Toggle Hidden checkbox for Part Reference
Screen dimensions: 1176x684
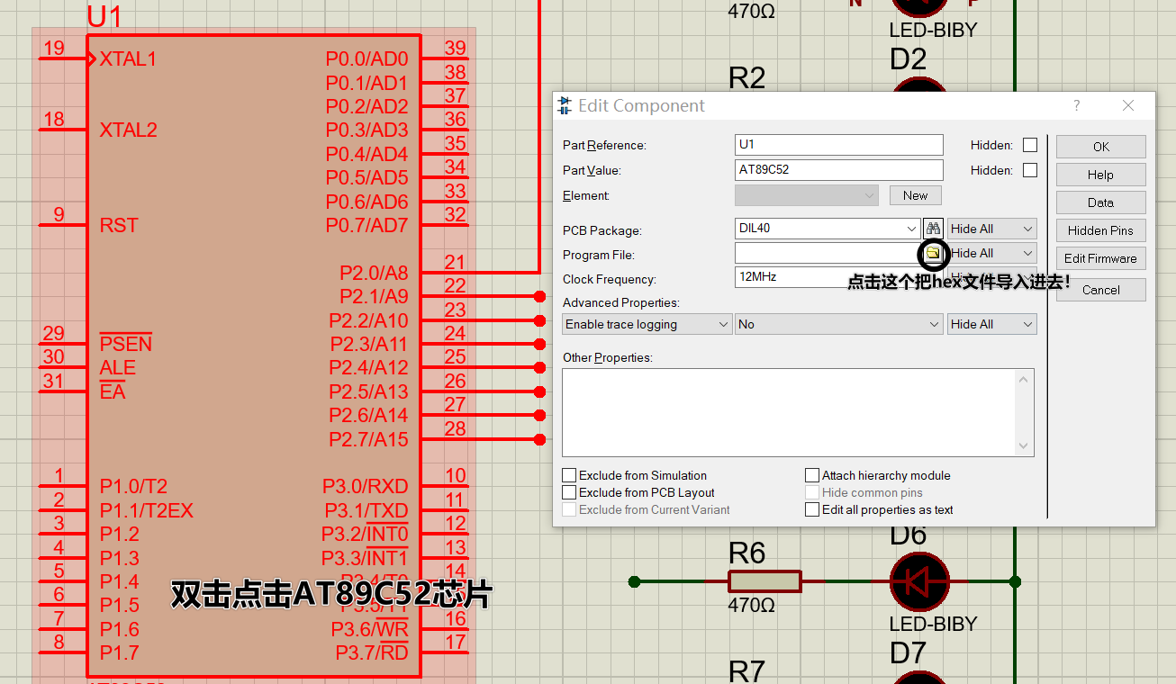1030,145
